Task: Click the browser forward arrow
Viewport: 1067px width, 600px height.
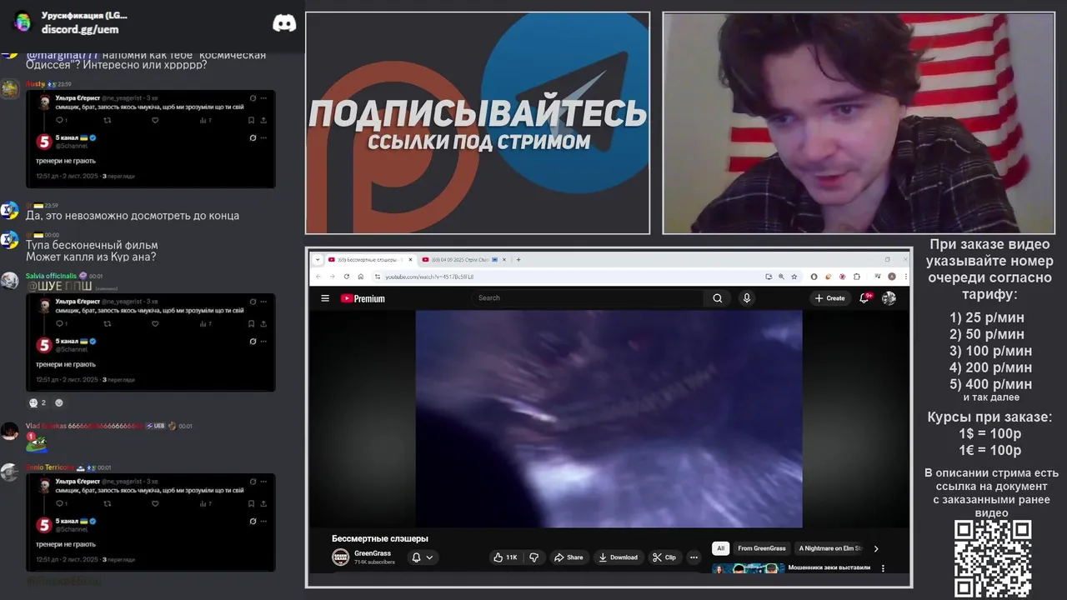Action: pos(332,277)
